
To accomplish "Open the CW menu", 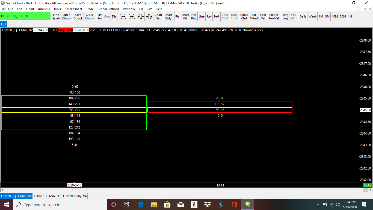I will [x=149, y=9].
